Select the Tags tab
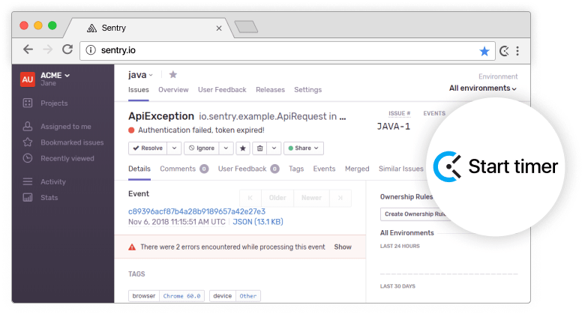This screenshot has width=585, height=323. (296, 169)
